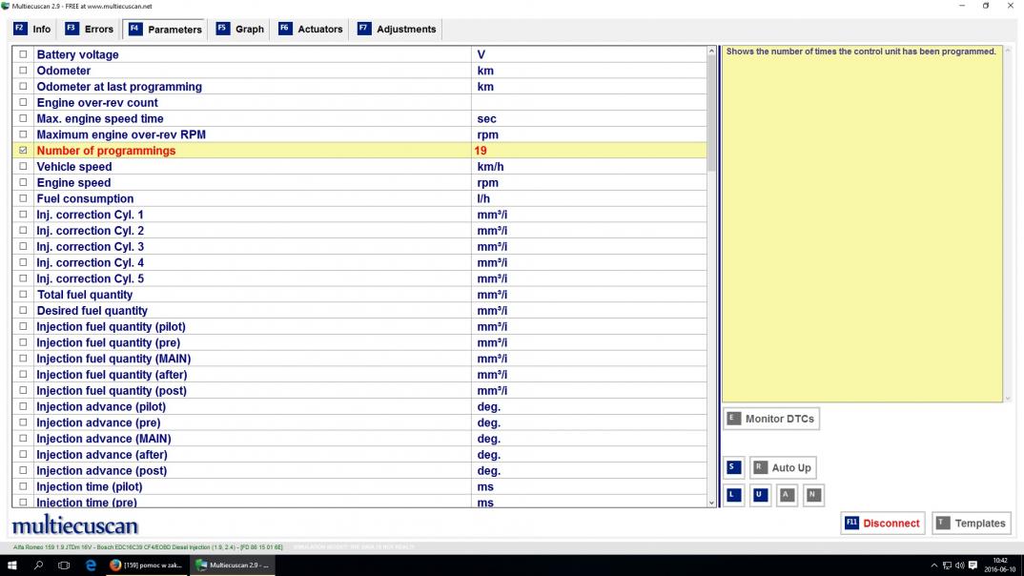The image size is (1024, 576).
Task: Tick Odometer at last programming checkbox
Action: point(24,86)
